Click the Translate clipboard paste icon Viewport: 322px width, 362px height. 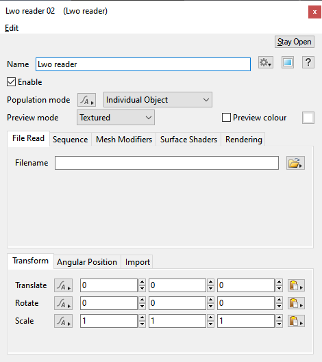pos(296,285)
